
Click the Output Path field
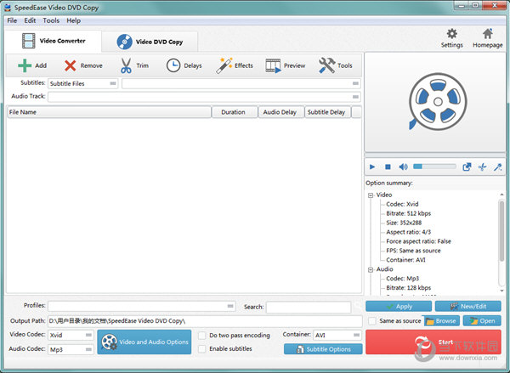coord(205,321)
